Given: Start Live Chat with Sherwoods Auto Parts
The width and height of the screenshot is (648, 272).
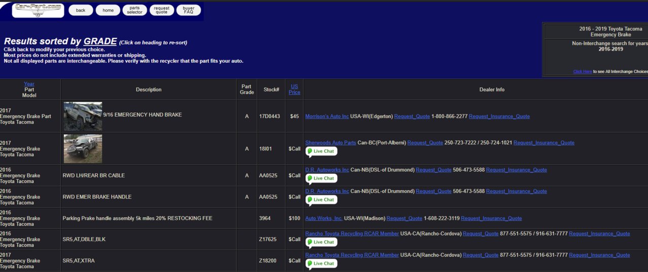Looking at the screenshot, I should pyautogui.click(x=321, y=151).
